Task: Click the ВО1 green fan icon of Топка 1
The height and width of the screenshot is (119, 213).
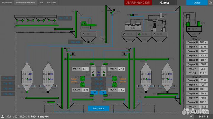Action: coord(83,78)
